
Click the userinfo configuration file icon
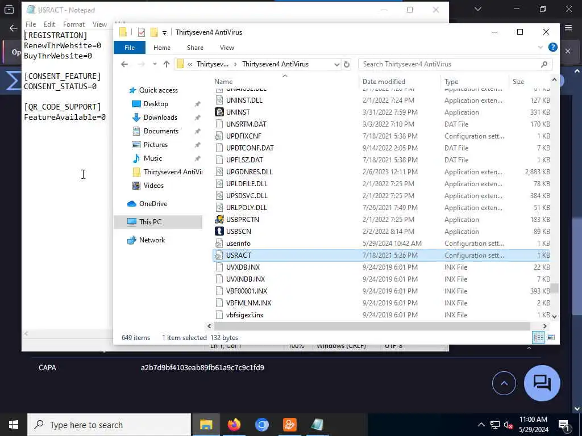(x=219, y=243)
